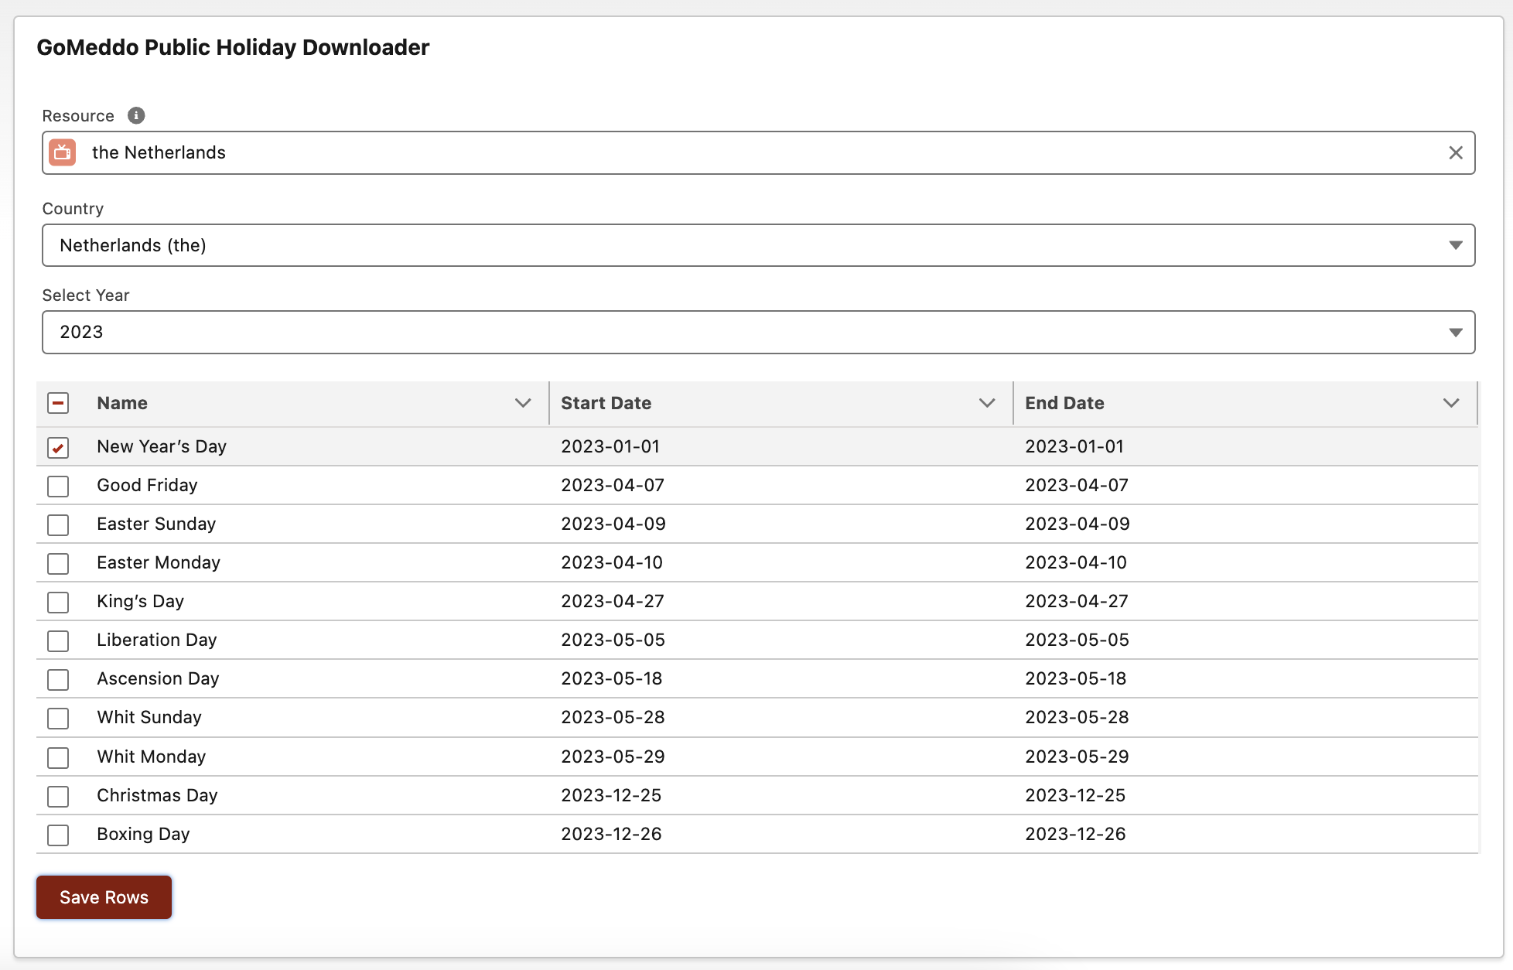Open the End Date column menu chevron
The height and width of the screenshot is (970, 1513).
[x=1450, y=403]
